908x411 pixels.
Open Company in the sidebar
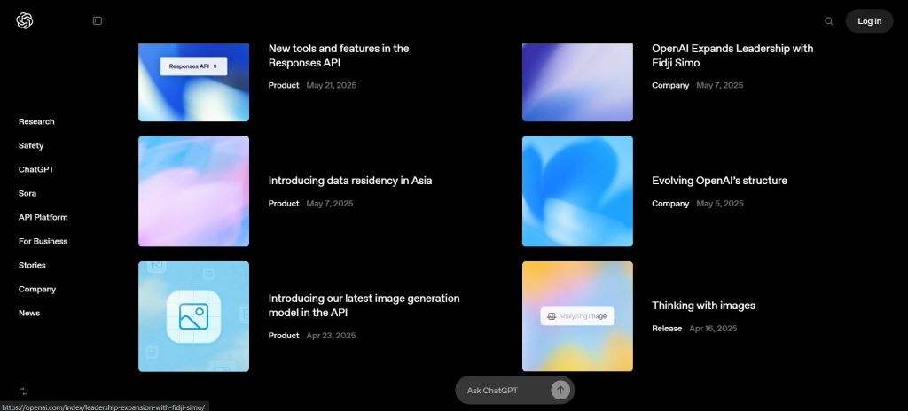(37, 290)
